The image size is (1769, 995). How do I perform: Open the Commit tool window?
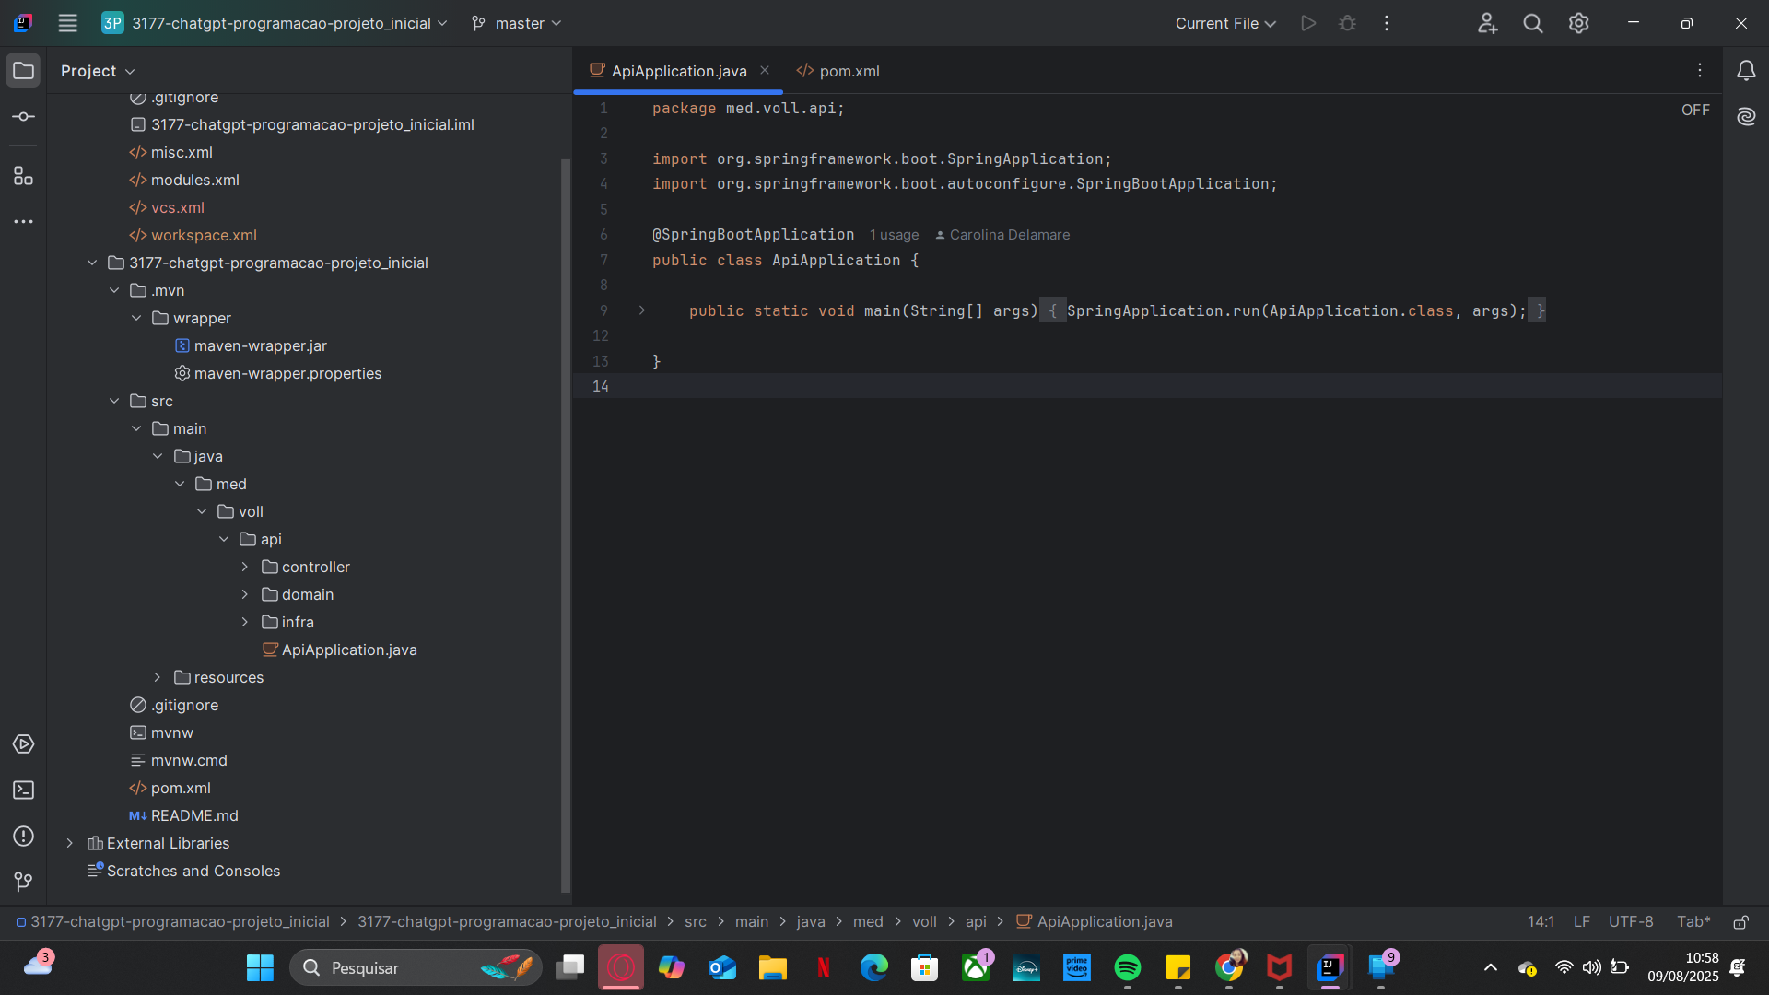[x=24, y=117]
